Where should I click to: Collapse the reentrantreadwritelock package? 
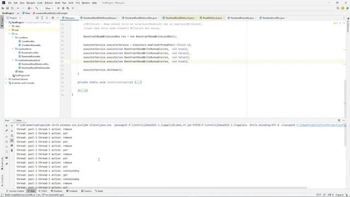point(13,60)
